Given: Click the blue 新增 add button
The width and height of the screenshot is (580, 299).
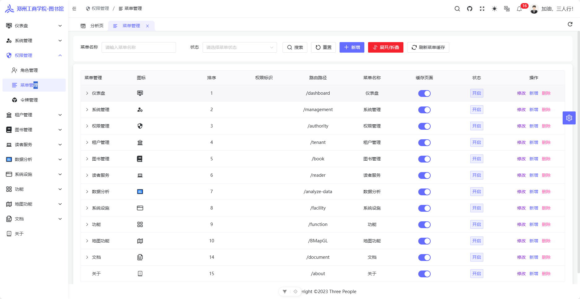Looking at the screenshot, I should pyautogui.click(x=352, y=47).
